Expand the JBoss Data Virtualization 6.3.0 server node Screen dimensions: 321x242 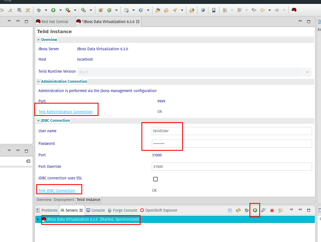pos(38,220)
